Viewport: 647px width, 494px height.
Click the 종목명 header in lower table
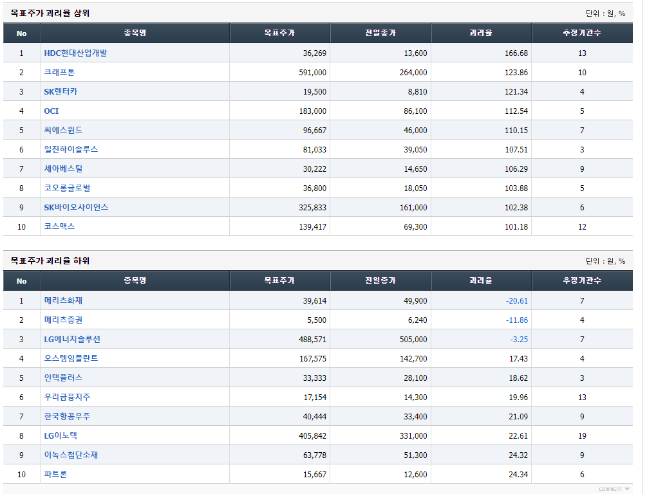coord(135,280)
